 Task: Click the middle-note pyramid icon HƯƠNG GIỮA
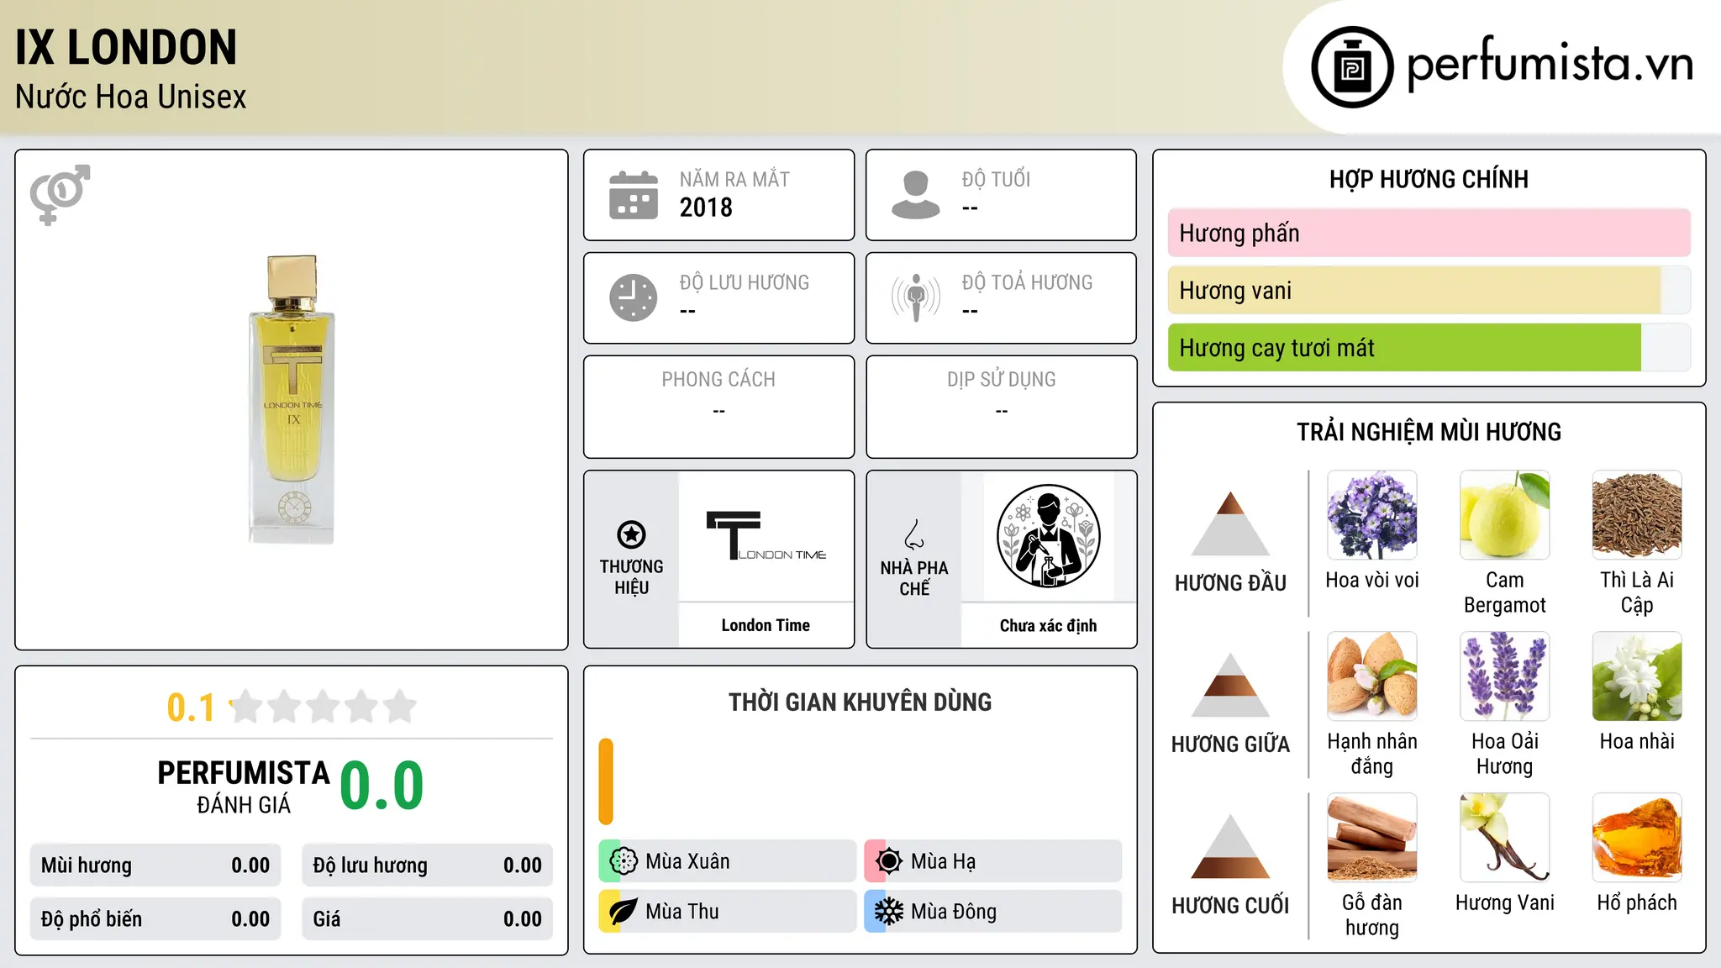[x=1230, y=685]
